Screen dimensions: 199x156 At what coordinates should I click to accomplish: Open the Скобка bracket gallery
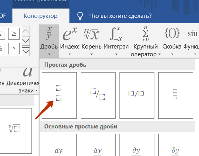pos(172,41)
